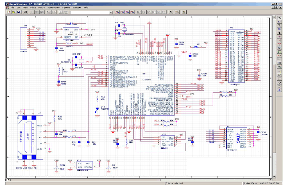Open the Accessories menu
This screenshot has width=286, height=188.
click(x=54, y=8)
